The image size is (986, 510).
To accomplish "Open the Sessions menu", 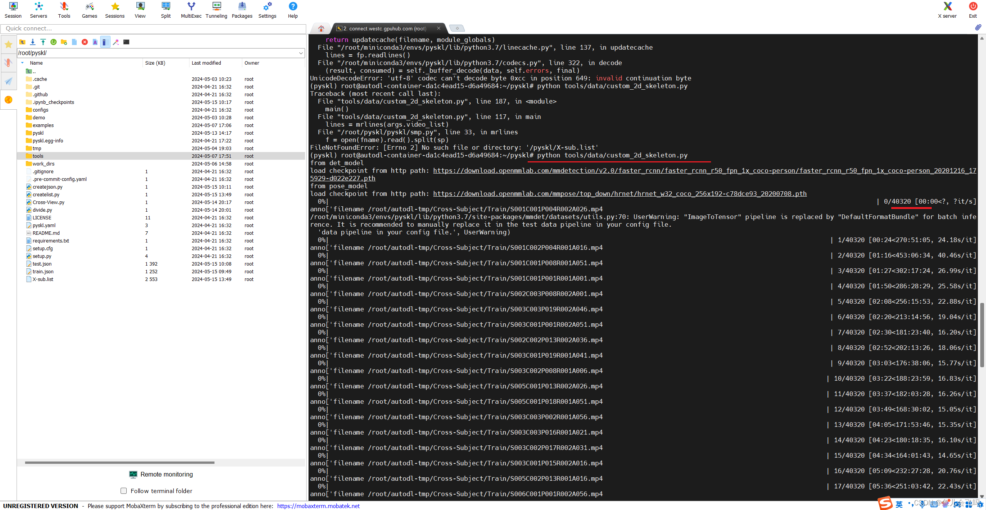I will pyautogui.click(x=114, y=10).
